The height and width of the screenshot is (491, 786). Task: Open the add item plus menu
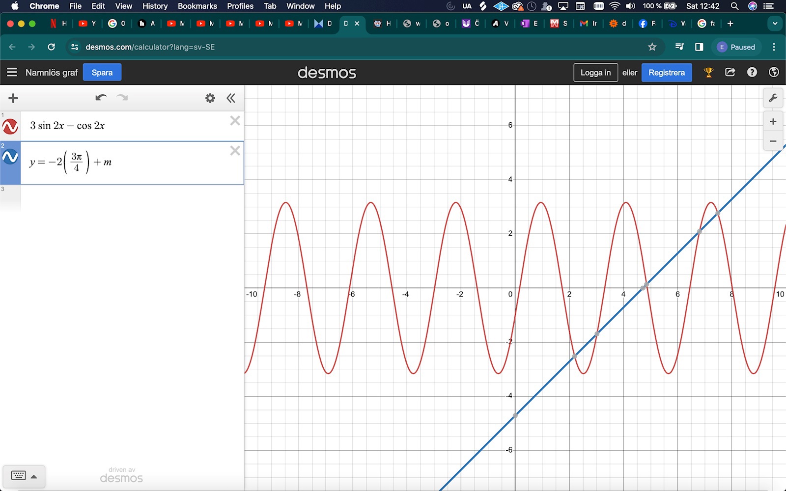pyautogui.click(x=13, y=98)
